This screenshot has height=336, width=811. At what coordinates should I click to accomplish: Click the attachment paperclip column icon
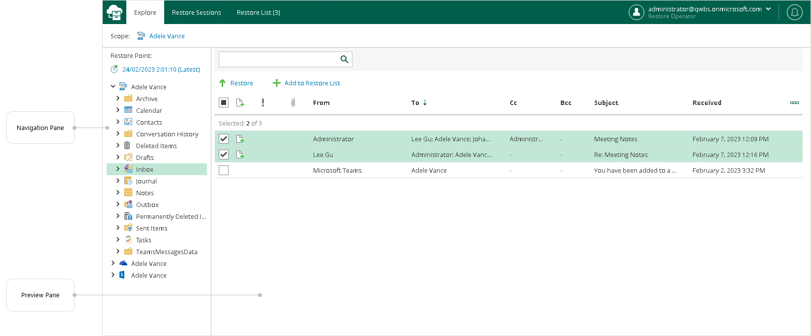[x=293, y=103]
